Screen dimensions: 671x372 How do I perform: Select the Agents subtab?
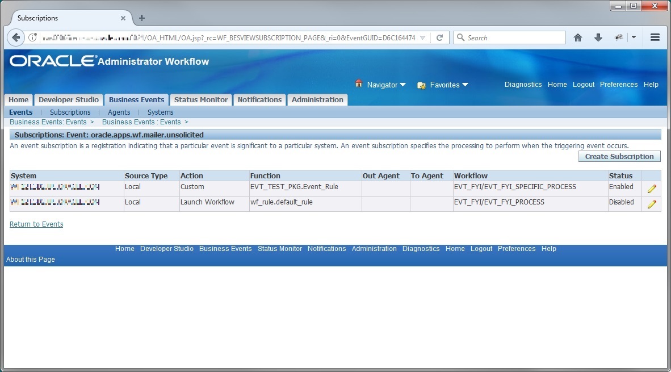[119, 112]
